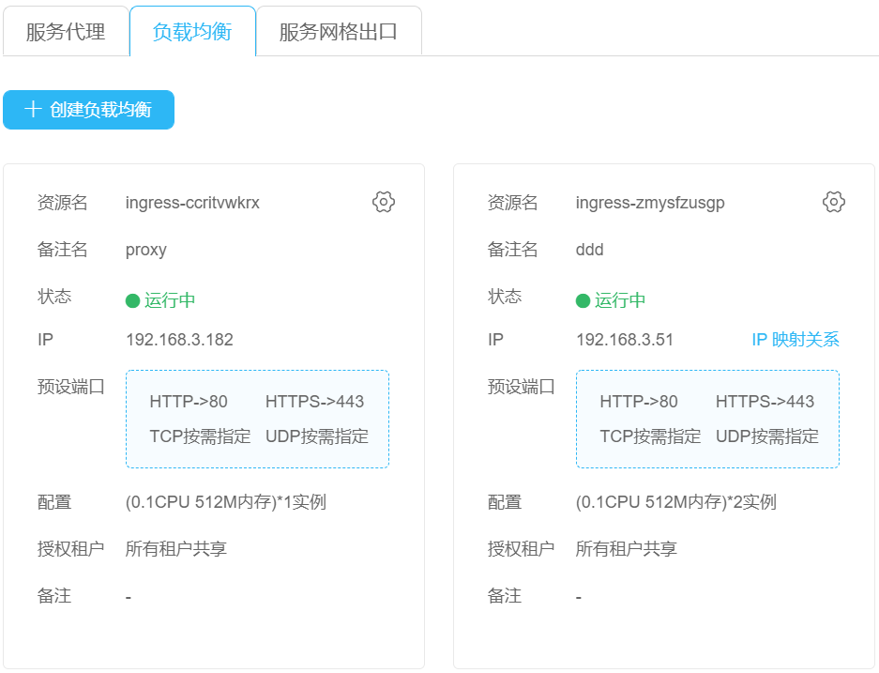Click UDP按需指定 in ddd card
The height and width of the screenshot is (673, 879).
766,436
